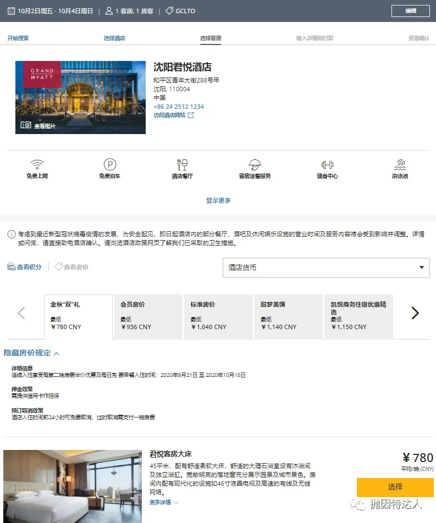Click the hotel restaurant fork icon
The width and height of the screenshot is (436, 523).
coord(183,165)
